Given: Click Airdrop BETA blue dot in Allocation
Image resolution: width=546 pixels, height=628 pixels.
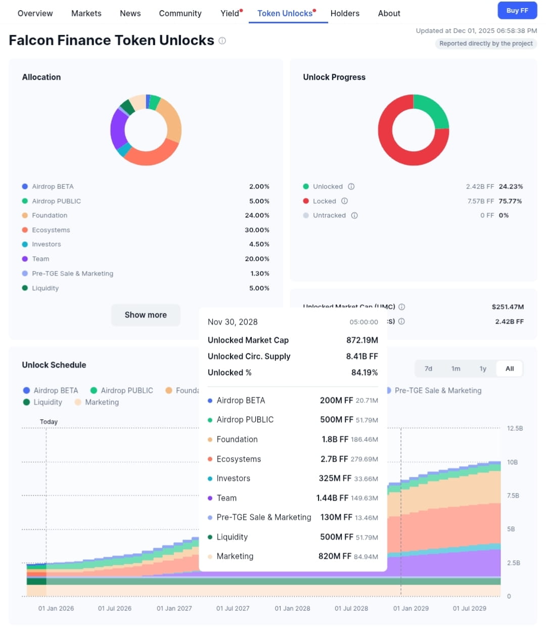Looking at the screenshot, I should click(x=25, y=187).
